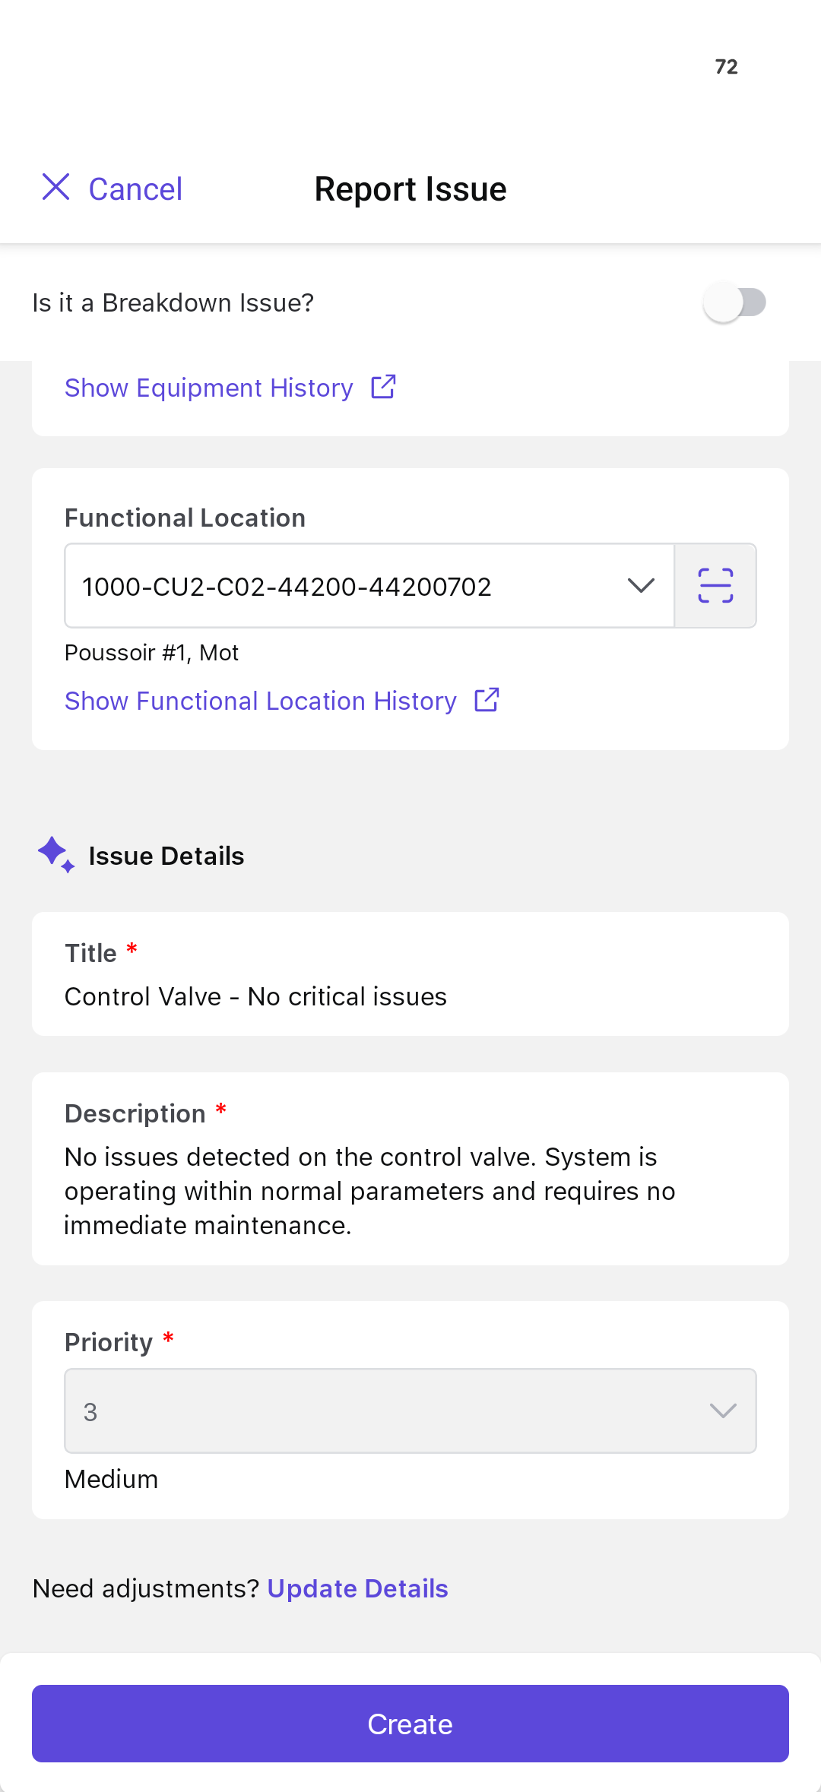Tap the 72 indicator in status bar

point(726,67)
